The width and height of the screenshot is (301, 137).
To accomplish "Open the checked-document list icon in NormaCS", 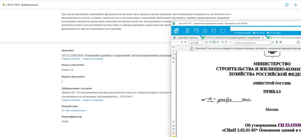I will pos(188,30).
